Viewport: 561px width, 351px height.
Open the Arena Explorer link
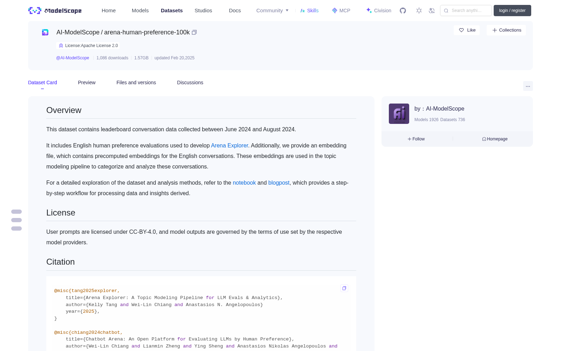coord(229,145)
